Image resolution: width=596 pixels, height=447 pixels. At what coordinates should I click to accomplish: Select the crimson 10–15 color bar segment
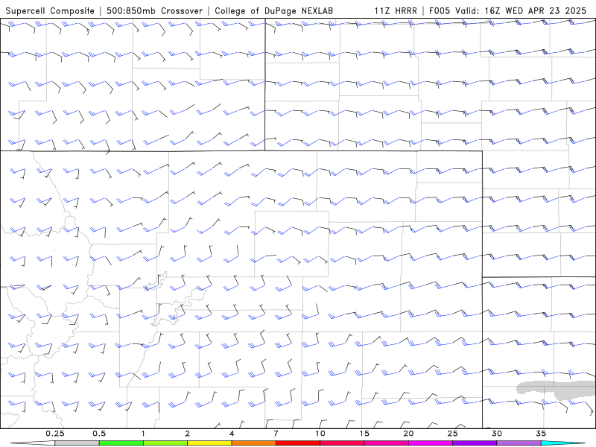pyautogui.click(x=342, y=443)
